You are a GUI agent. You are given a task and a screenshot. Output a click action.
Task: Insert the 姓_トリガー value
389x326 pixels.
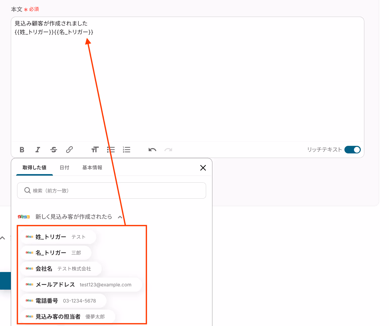pyautogui.click(x=58, y=237)
